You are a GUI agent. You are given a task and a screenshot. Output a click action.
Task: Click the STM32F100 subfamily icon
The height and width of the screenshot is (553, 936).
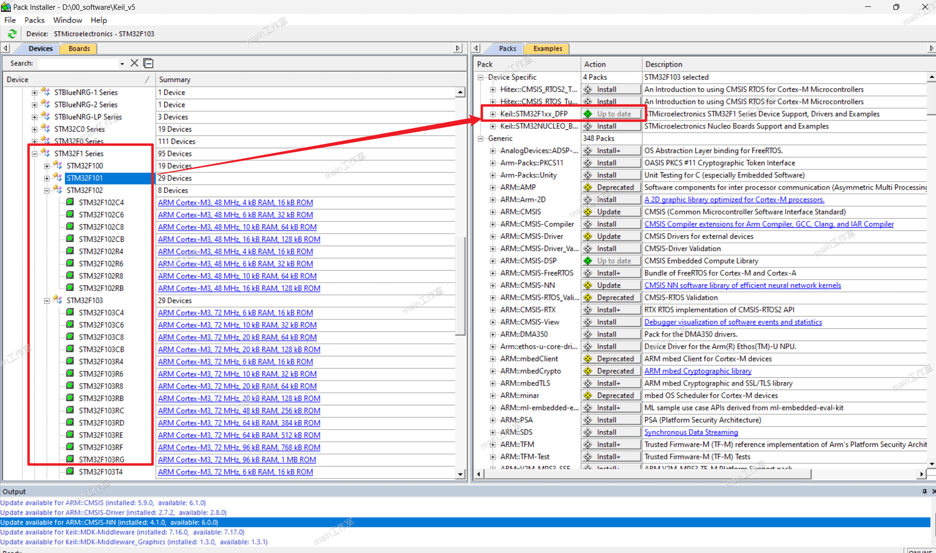coord(58,165)
